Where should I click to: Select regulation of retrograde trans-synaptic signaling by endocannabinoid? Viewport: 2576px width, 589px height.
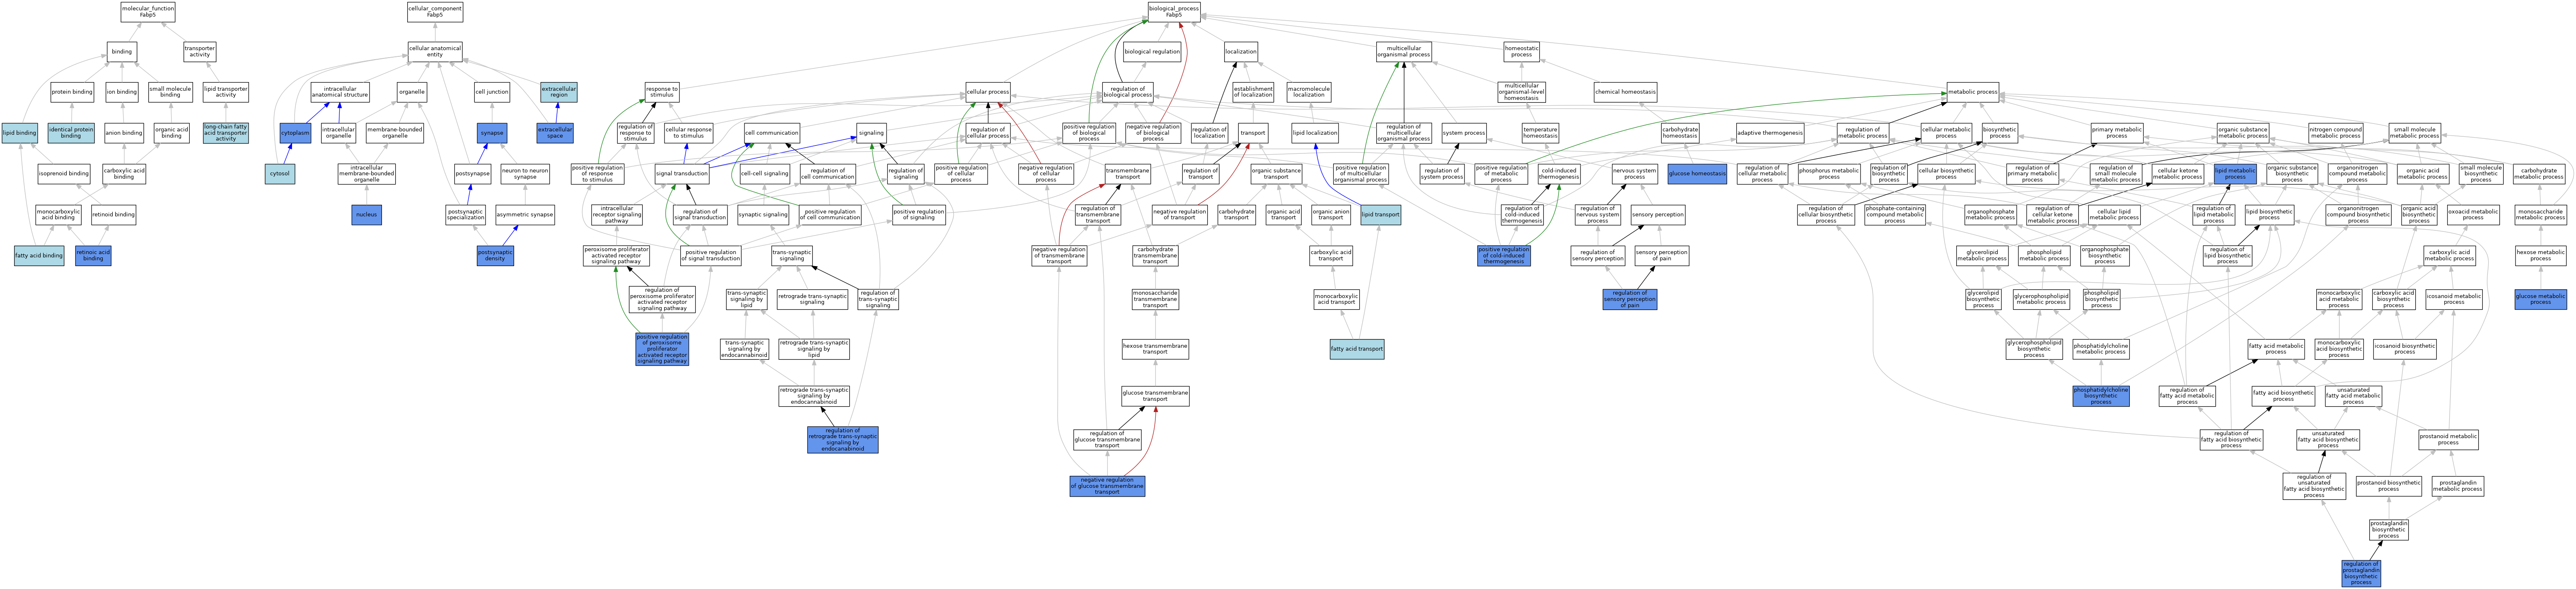tap(843, 440)
